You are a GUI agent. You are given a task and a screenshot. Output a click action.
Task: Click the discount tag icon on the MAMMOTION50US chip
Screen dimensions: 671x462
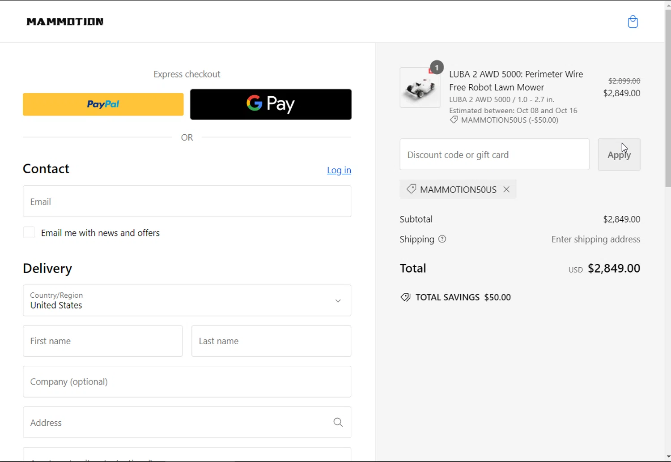411,189
